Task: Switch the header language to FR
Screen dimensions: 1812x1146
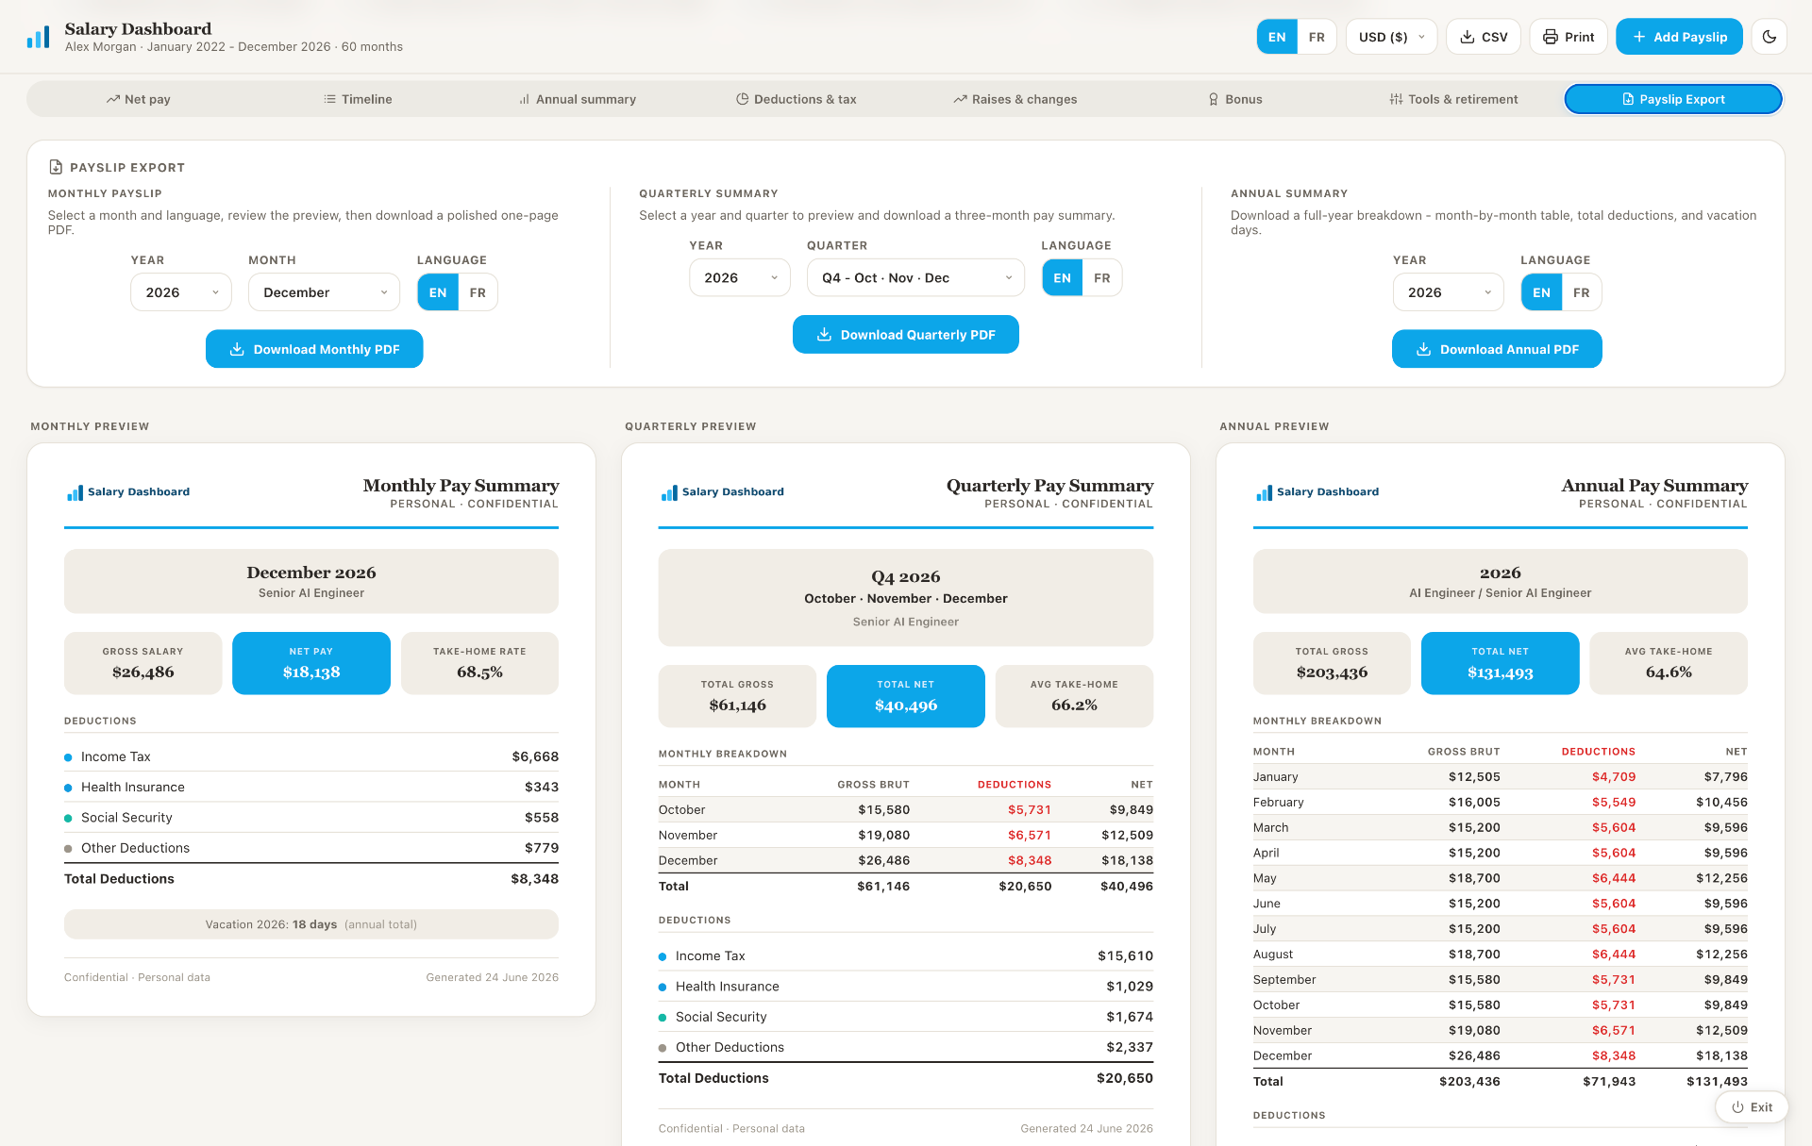Action: [1317, 37]
